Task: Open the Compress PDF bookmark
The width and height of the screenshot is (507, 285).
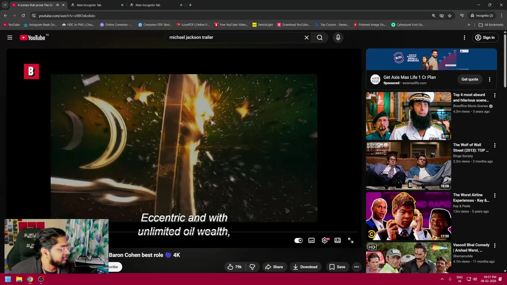Action: [x=155, y=25]
